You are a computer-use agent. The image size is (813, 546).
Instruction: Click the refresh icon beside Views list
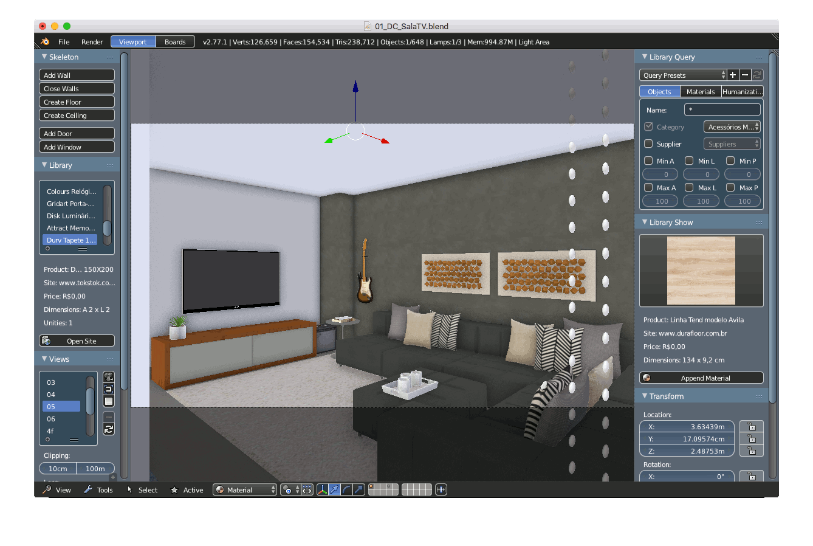click(109, 429)
